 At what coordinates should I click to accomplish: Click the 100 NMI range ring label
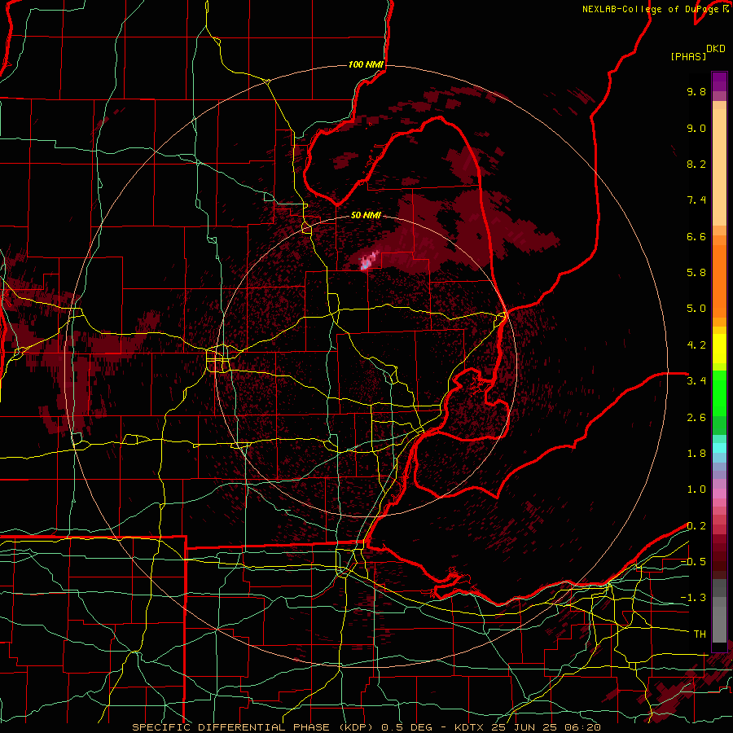366,64
